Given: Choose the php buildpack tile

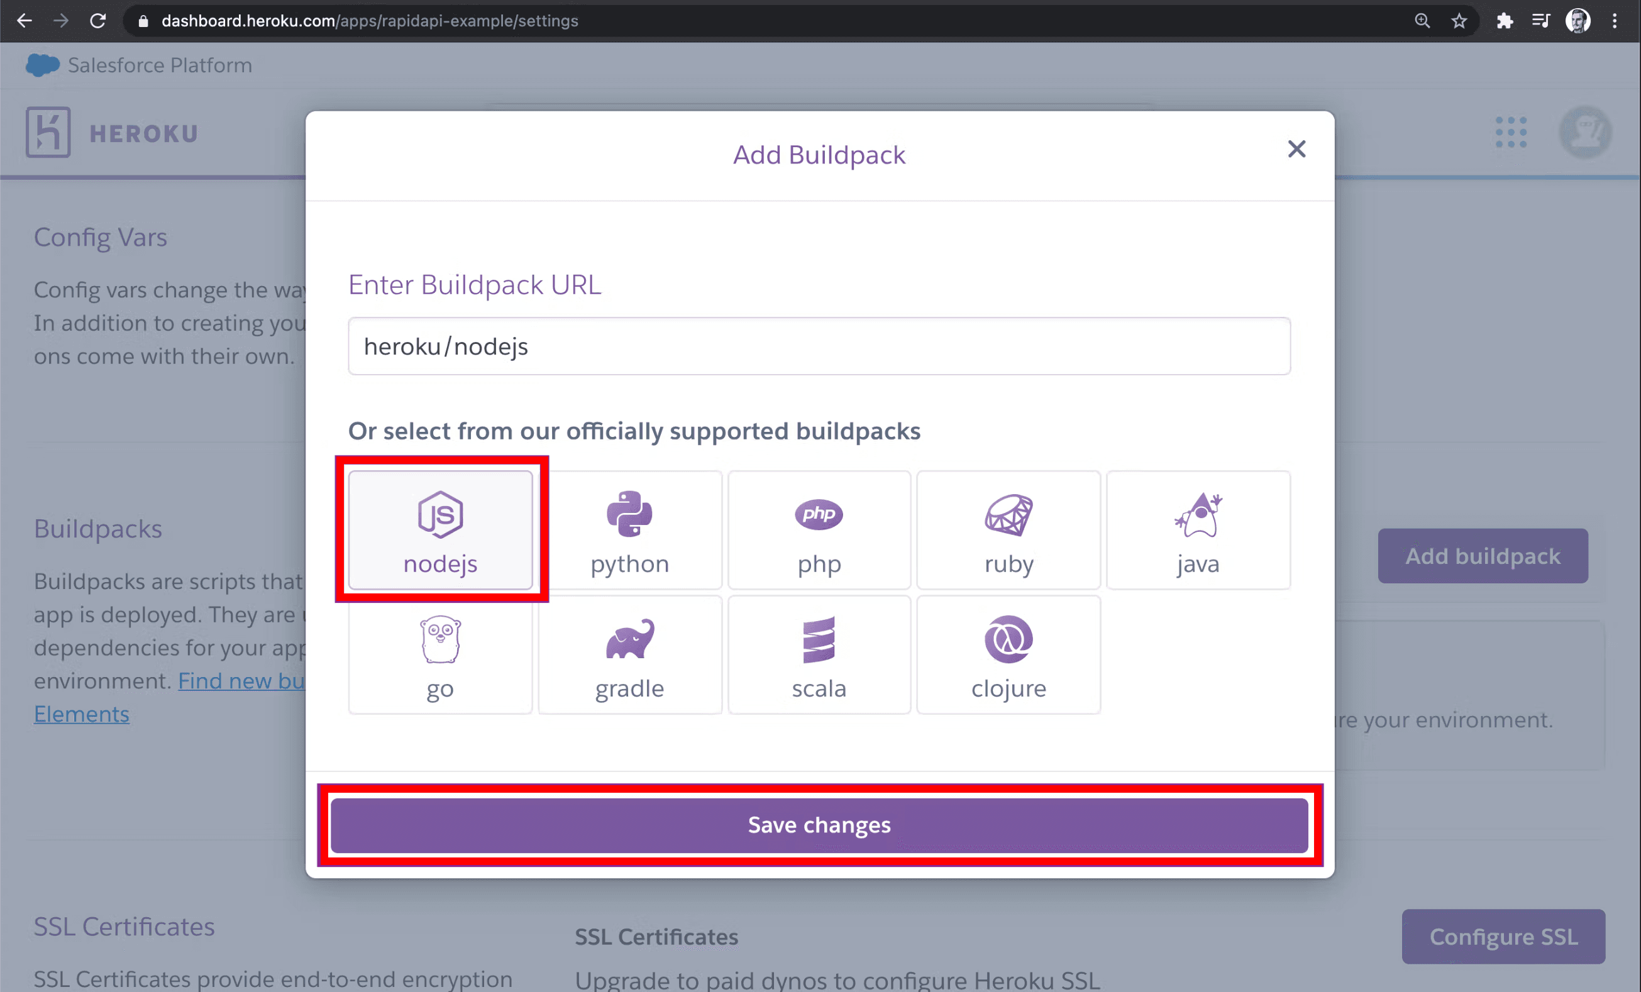Looking at the screenshot, I should (x=819, y=530).
